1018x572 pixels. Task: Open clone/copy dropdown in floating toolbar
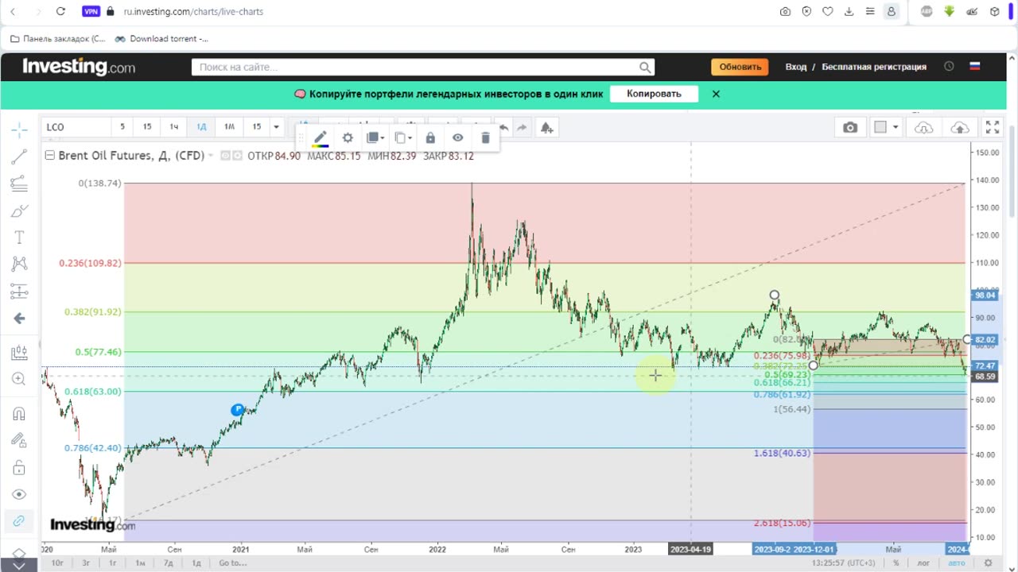click(404, 137)
